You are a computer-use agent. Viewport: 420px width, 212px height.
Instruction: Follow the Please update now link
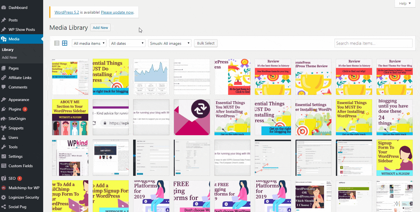click(x=117, y=12)
